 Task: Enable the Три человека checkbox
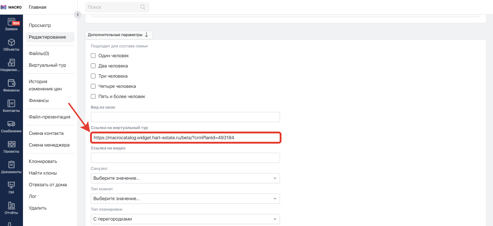[x=93, y=76]
